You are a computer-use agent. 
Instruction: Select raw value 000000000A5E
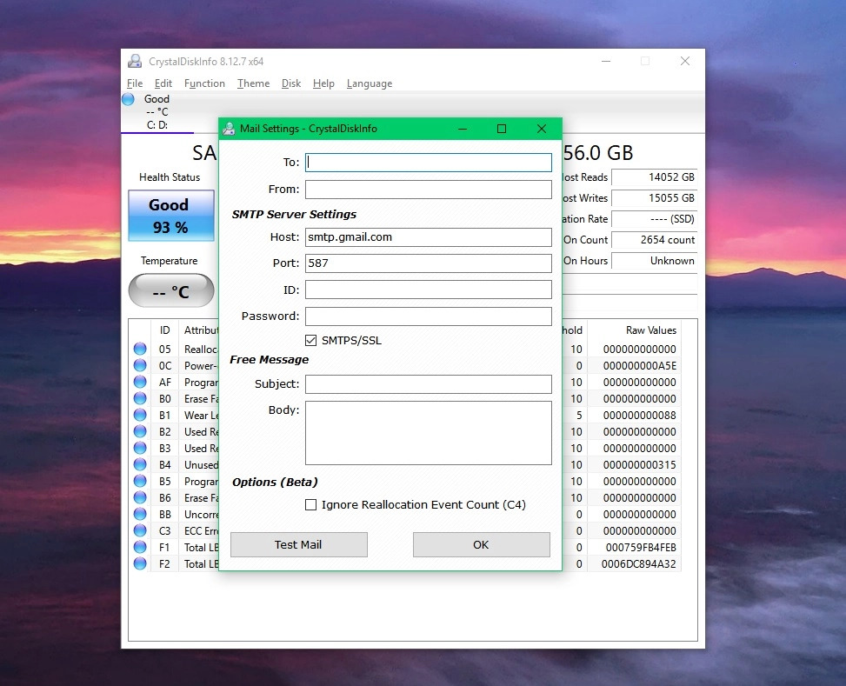(639, 366)
